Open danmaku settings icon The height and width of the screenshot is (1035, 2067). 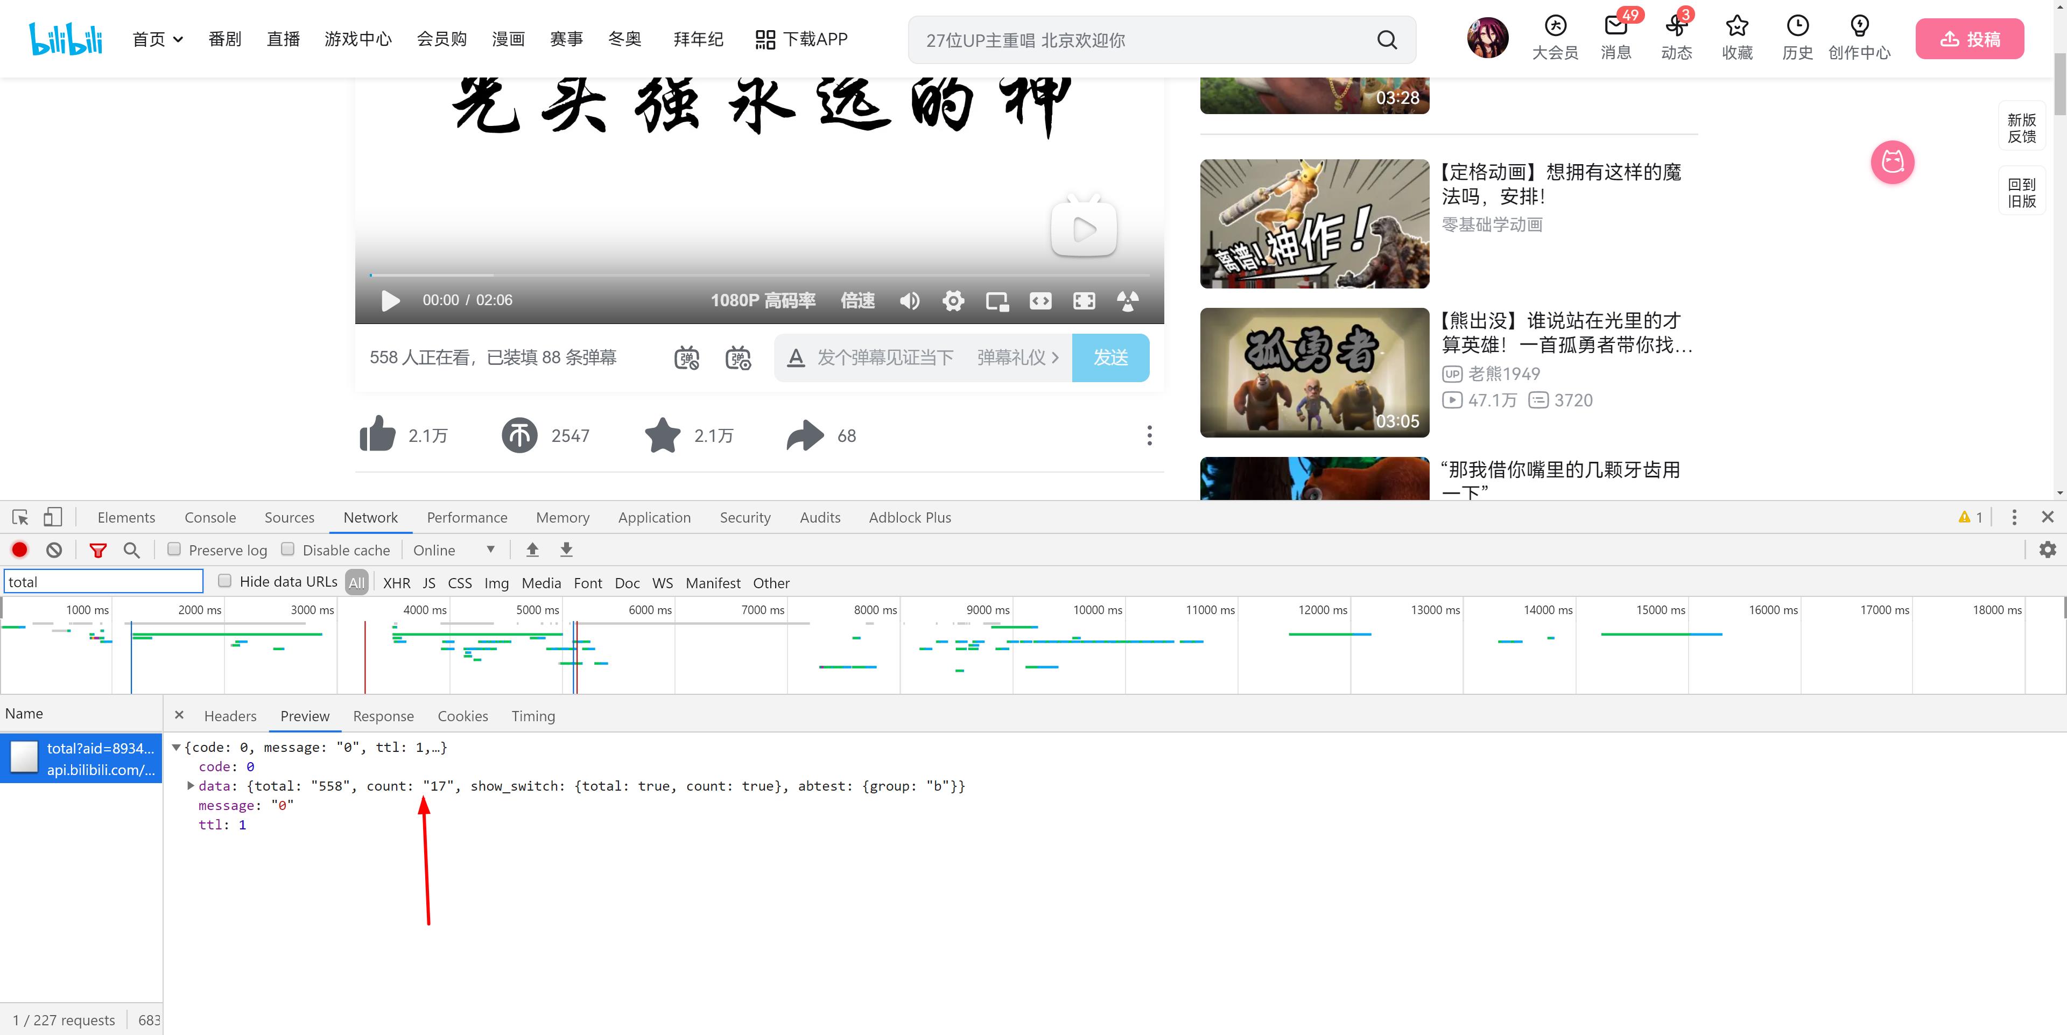(737, 358)
